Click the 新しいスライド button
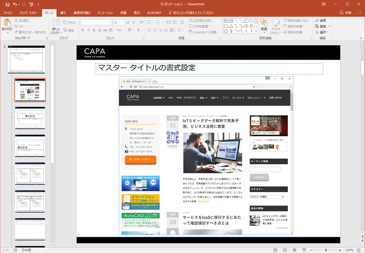365x253 pixels. [56, 26]
